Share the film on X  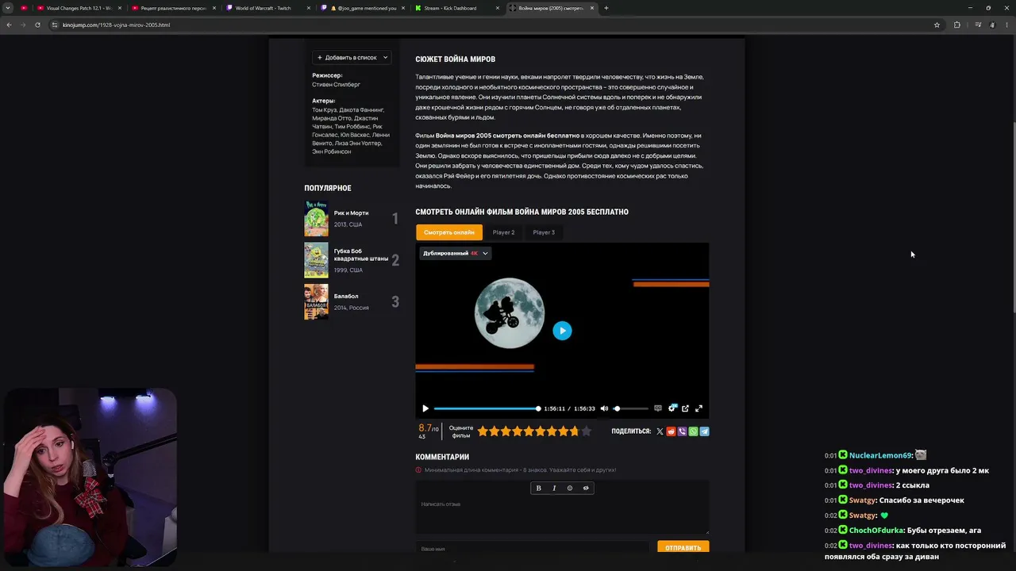660,431
